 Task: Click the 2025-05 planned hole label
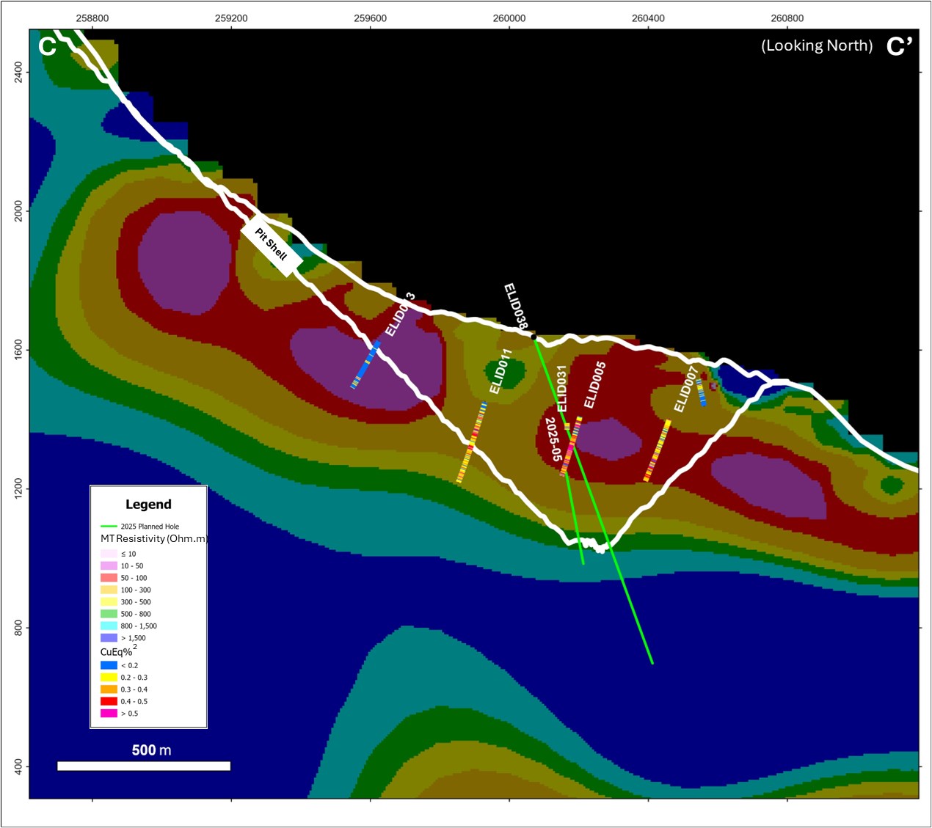553,440
